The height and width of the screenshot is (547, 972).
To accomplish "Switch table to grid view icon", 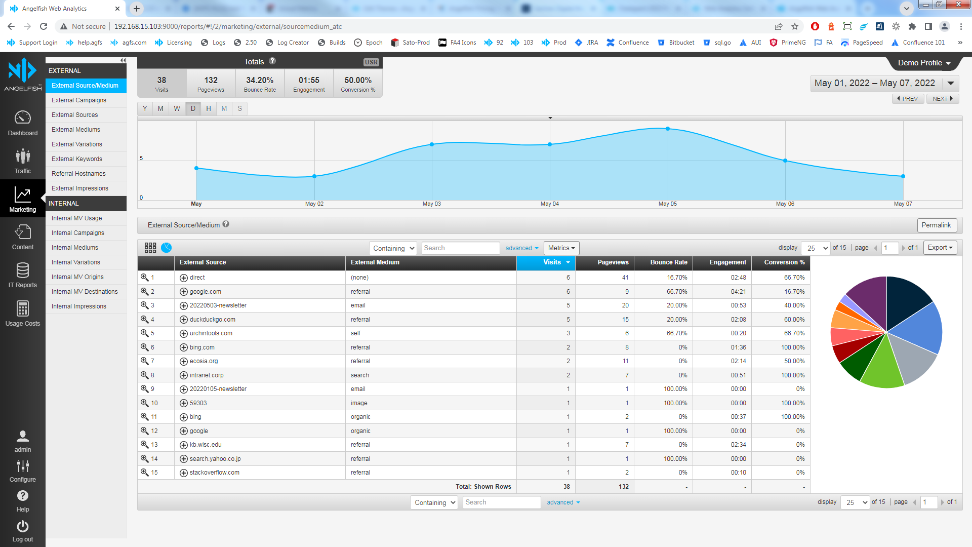I will [x=150, y=248].
